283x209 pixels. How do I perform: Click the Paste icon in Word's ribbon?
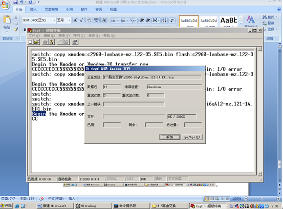tap(7, 19)
